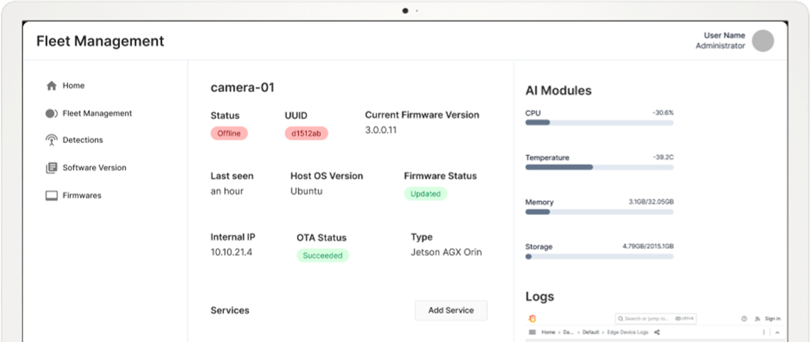Click the CPU usage bar
Screen dimensions: 810x342
599,122
